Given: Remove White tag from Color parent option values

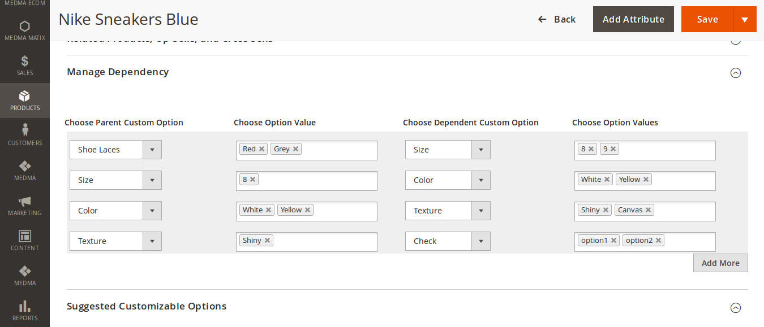Looking at the screenshot, I should (268, 210).
